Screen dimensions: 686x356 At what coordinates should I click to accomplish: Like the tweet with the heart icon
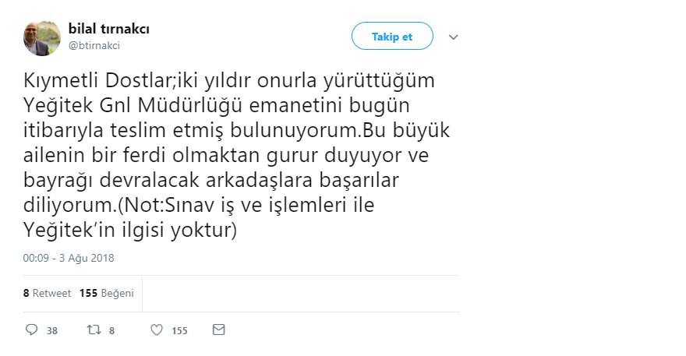[156, 330]
